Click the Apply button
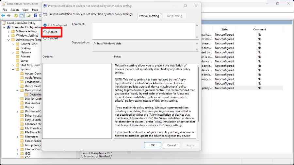Image resolution: width=294 pixels, height=165 pixels. tap(190, 145)
